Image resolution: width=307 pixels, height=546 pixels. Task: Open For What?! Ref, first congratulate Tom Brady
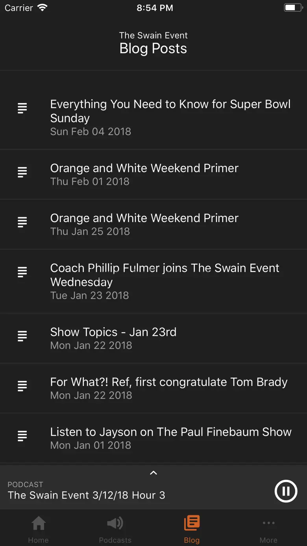(153, 388)
